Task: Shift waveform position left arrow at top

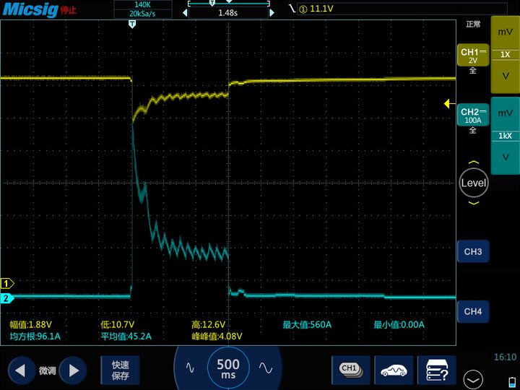Action: pyautogui.click(x=185, y=13)
